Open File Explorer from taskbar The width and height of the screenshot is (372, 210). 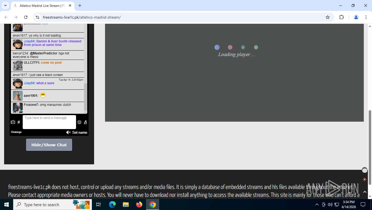pos(126,205)
